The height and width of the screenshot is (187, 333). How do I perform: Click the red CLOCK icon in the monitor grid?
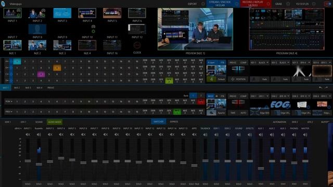[x=137, y=45]
